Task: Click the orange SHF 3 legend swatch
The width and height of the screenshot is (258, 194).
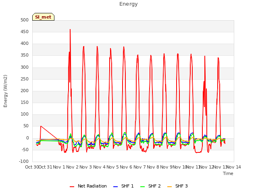Action: (x=169, y=187)
